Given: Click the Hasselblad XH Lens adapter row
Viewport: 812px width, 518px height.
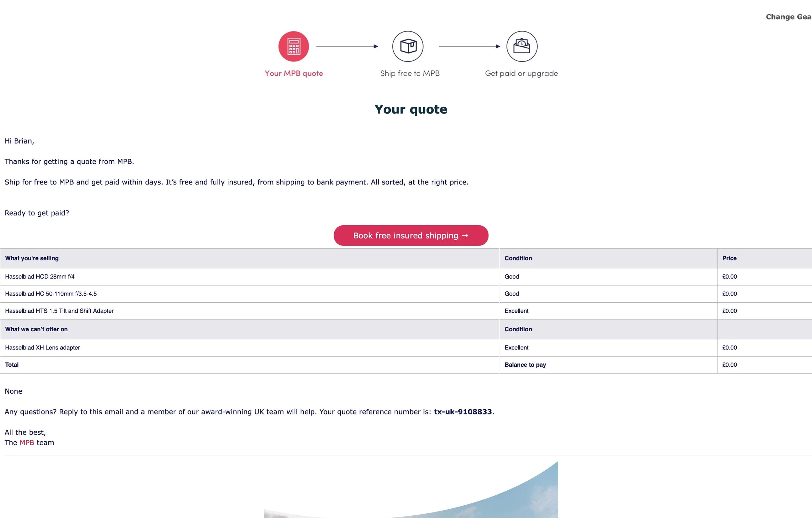Looking at the screenshot, I should point(43,348).
